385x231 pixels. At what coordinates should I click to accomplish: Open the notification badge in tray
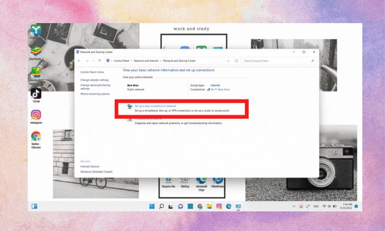[x=356, y=206]
